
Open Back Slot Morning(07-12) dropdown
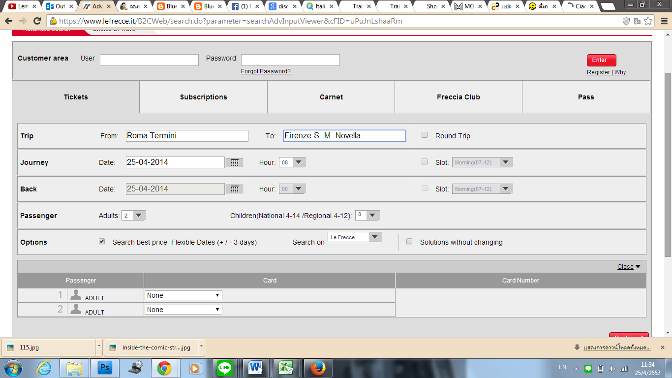point(483,189)
